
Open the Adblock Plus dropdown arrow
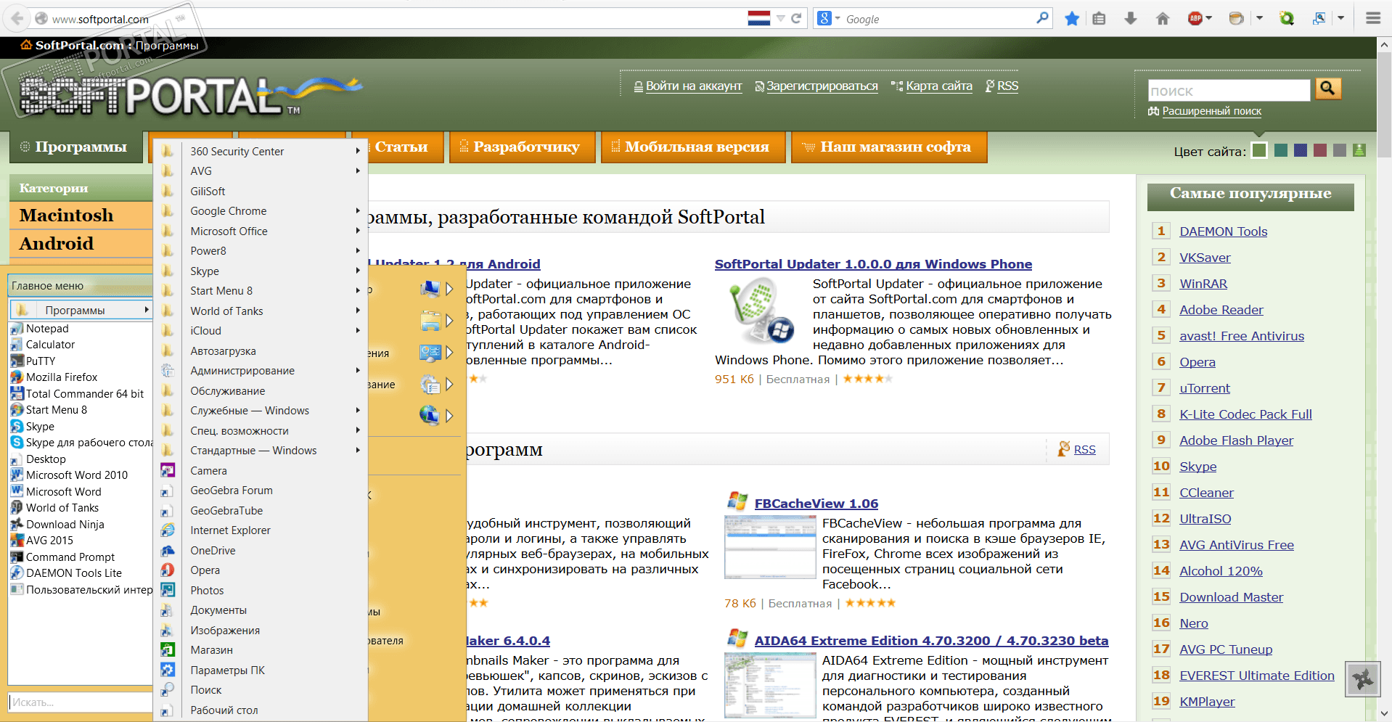1209,18
